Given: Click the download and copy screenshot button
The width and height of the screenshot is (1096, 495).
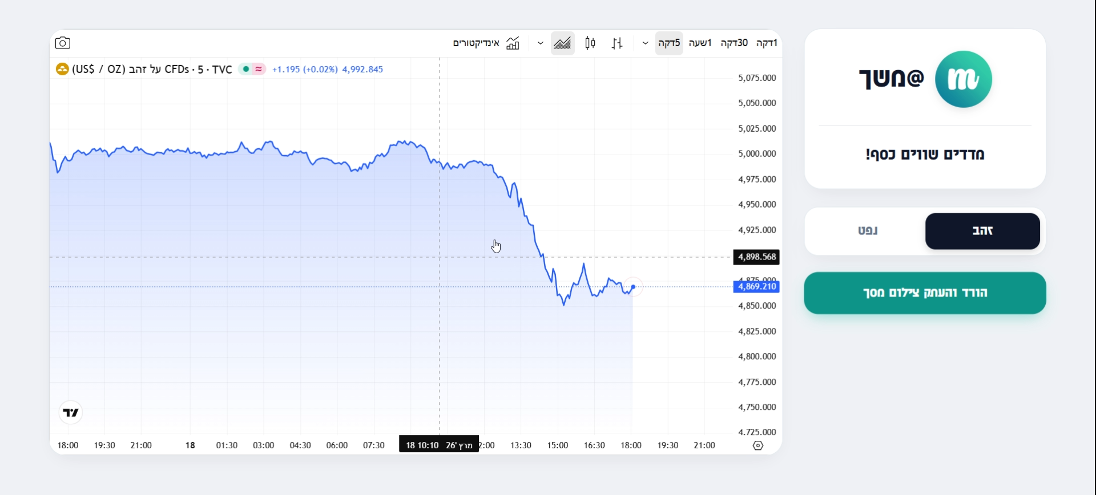Looking at the screenshot, I should [x=925, y=293].
